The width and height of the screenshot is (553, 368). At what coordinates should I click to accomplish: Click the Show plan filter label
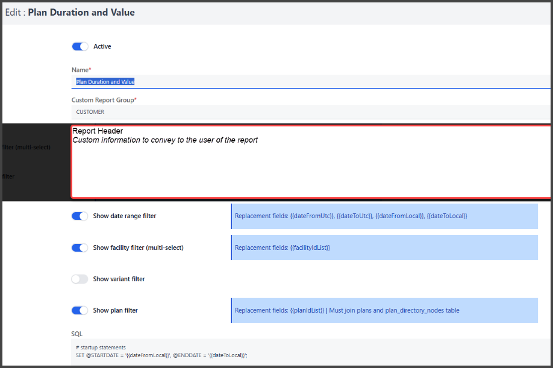pyautogui.click(x=115, y=311)
